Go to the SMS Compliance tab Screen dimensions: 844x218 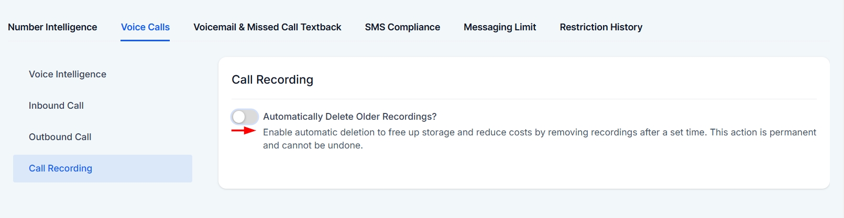coord(402,27)
